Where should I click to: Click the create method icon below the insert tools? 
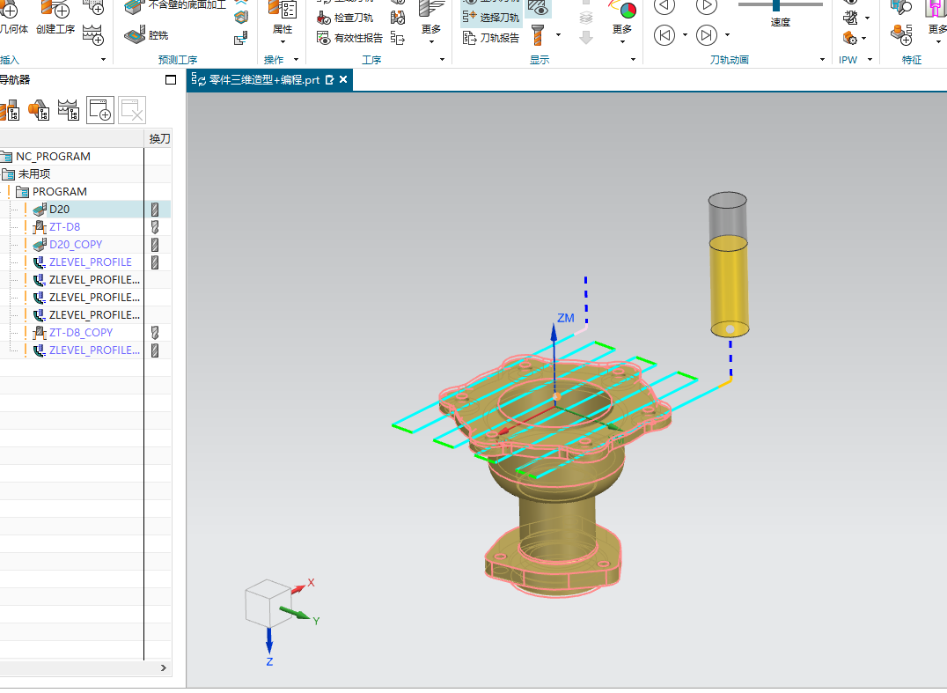(92, 35)
